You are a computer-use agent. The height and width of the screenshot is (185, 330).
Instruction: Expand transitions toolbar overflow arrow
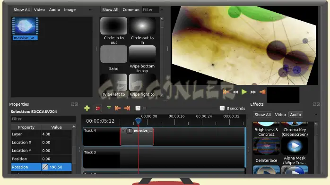pyautogui.click(x=161, y=9)
